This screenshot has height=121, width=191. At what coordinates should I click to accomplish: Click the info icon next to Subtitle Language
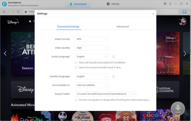point(114,76)
